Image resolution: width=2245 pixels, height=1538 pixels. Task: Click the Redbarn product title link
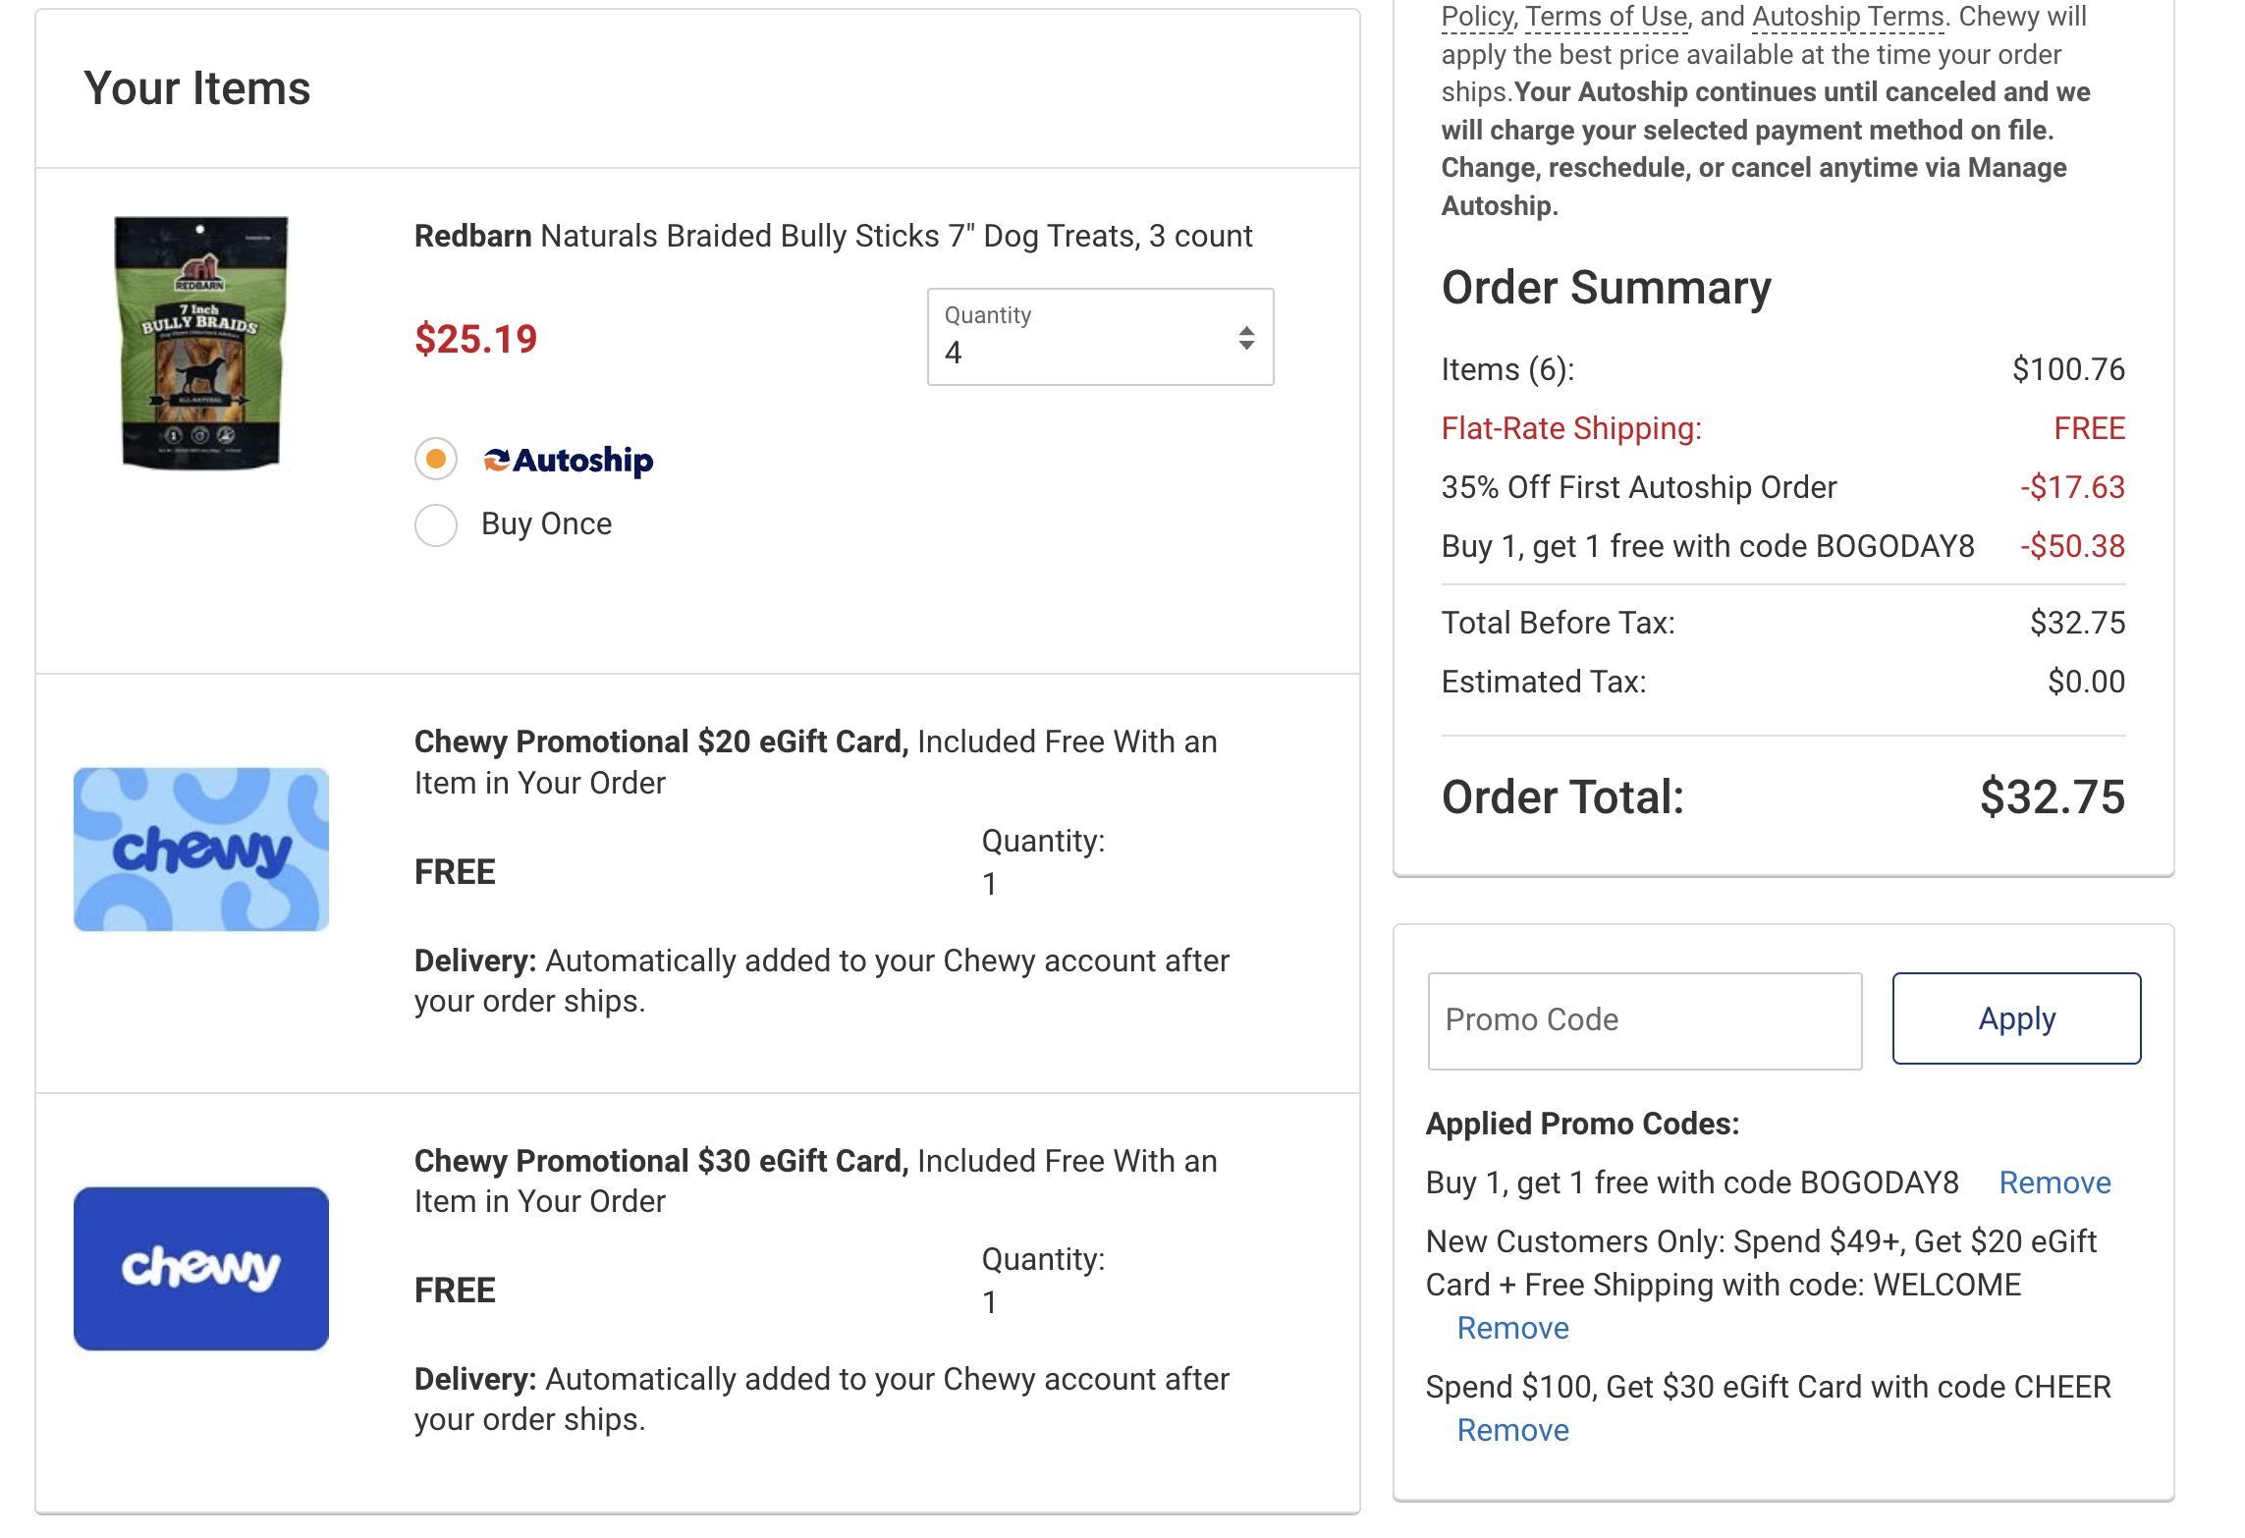833,236
